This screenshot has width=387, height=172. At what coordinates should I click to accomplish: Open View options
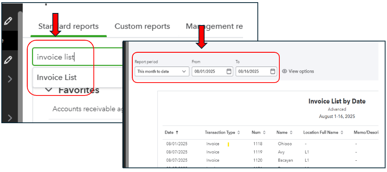point(298,71)
